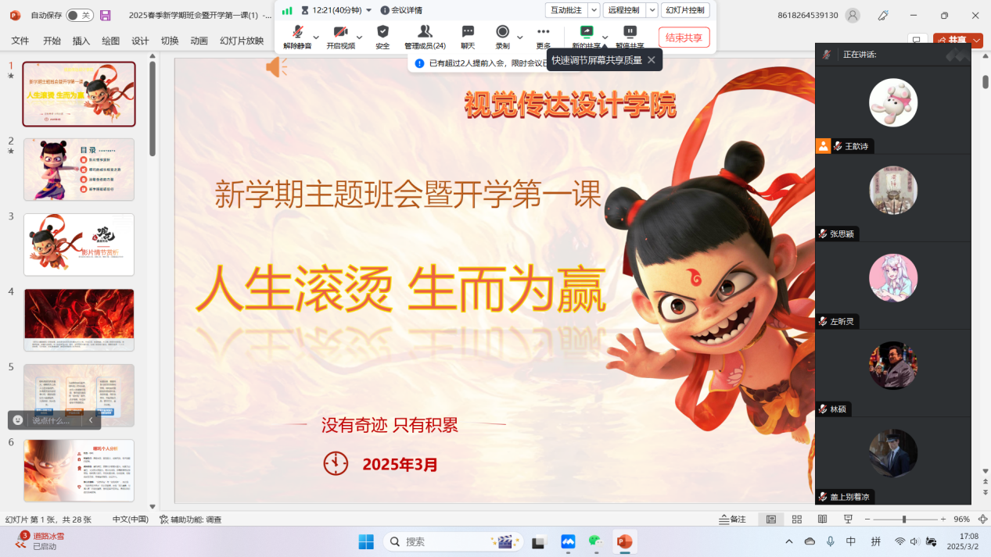This screenshot has width=991, height=557.
Task: Open the 设计 ribbon tab
Action: tap(140, 41)
